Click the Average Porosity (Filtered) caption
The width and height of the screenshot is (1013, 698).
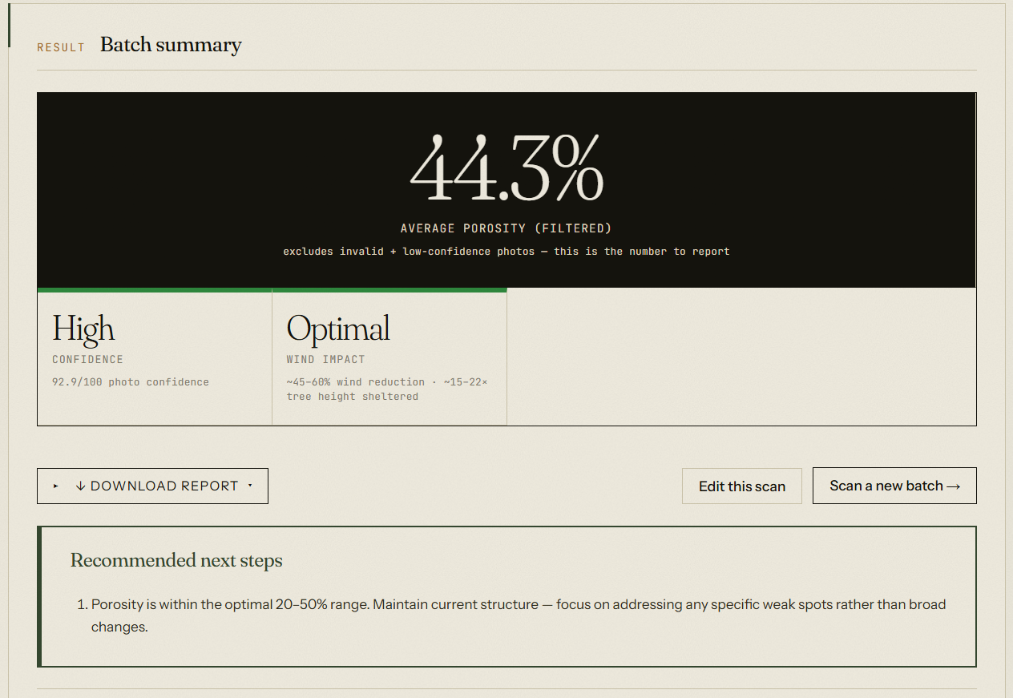click(x=506, y=228)
